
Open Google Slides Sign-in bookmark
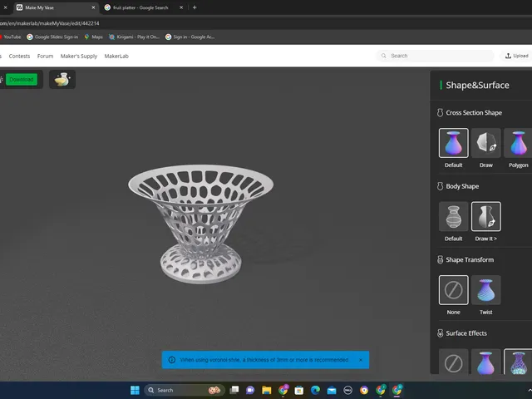[x=52, y=37]
